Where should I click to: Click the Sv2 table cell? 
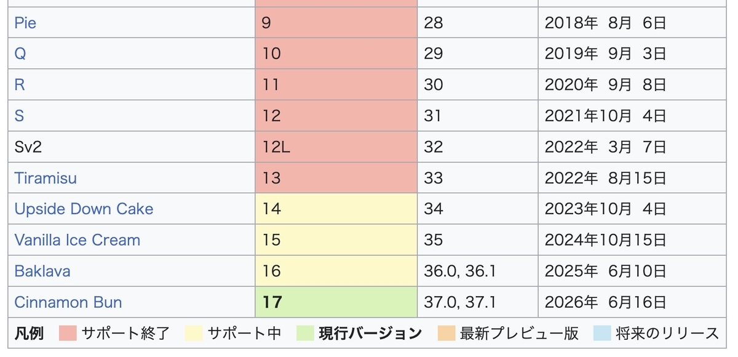tap(132, 147)
